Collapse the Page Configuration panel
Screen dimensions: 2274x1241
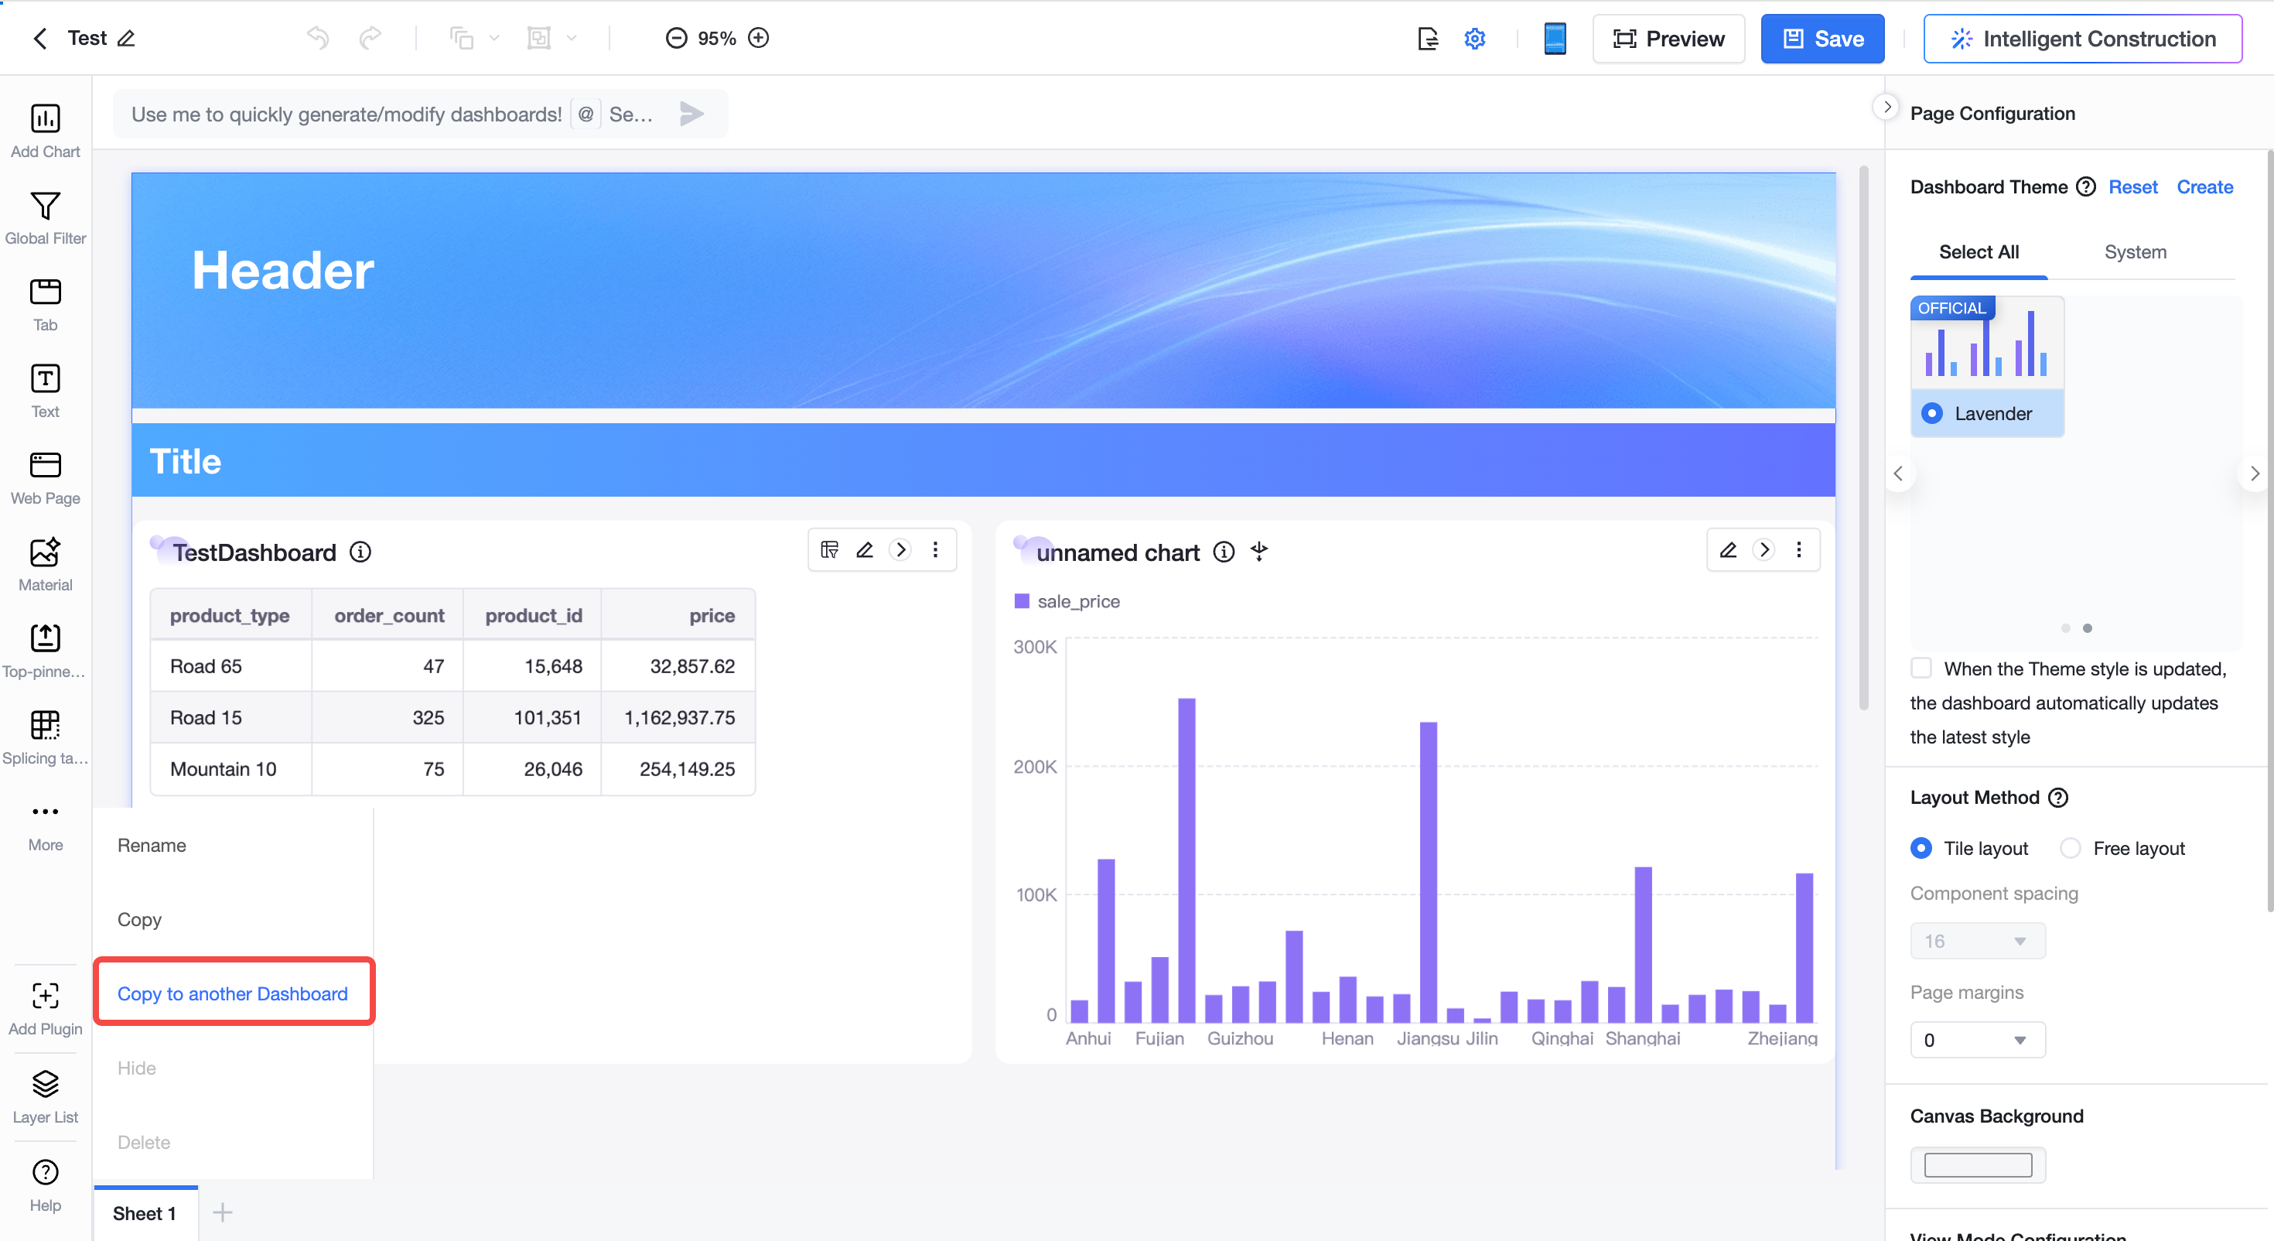click(x=1886, y=108)
